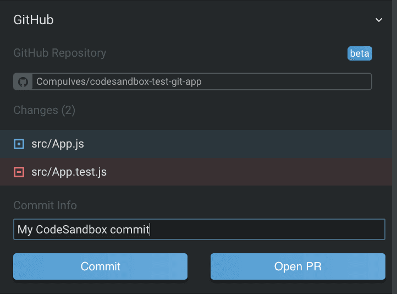Select the src/App.test.js deleted file
Viewport: 397px width, 294px height.
[x=69, y=172]
